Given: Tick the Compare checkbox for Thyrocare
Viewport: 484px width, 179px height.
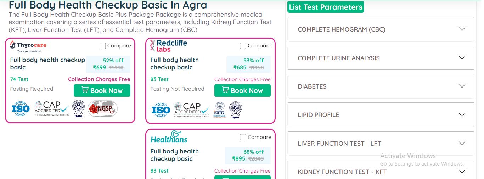Looking at the screenshot, I should (x=103, y=46).
